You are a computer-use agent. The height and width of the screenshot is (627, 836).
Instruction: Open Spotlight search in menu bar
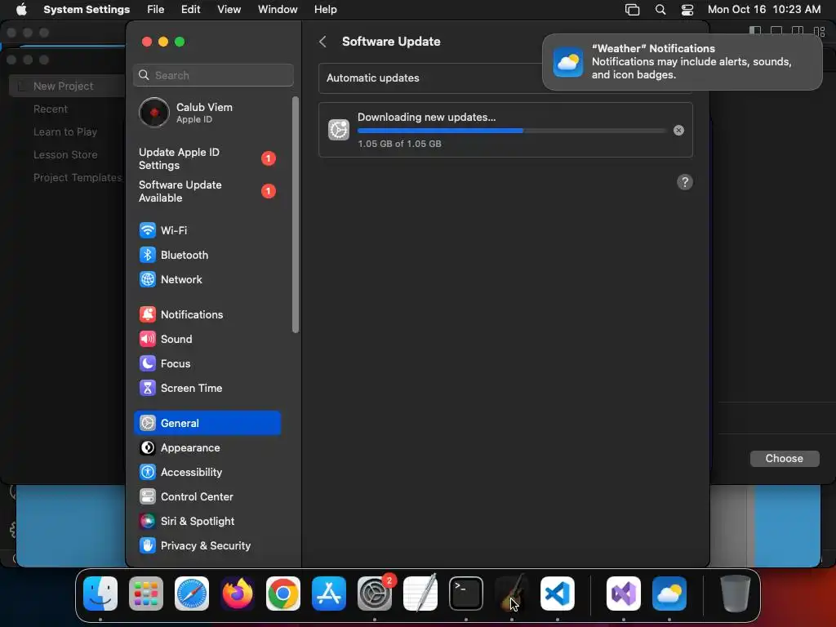point(660,10)
